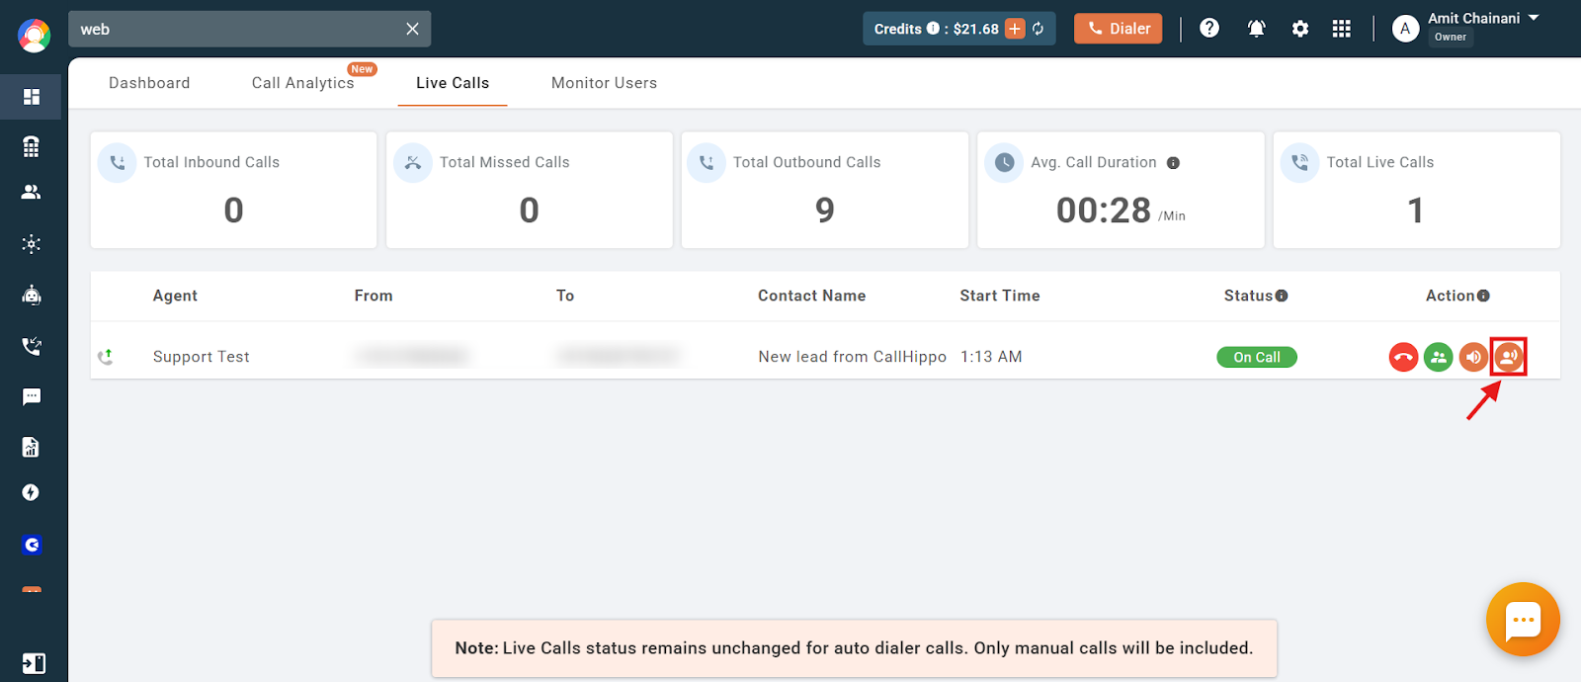Click the Start Time column header

point(1000,296)
